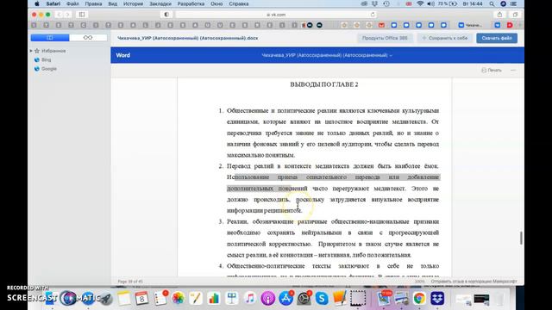The width and height of the screenshot is (552, 310).
Task: Click the Word logo label
Action: point(122,55)
